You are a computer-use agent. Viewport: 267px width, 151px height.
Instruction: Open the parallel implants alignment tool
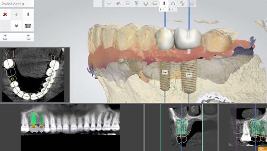pos(17,26)
